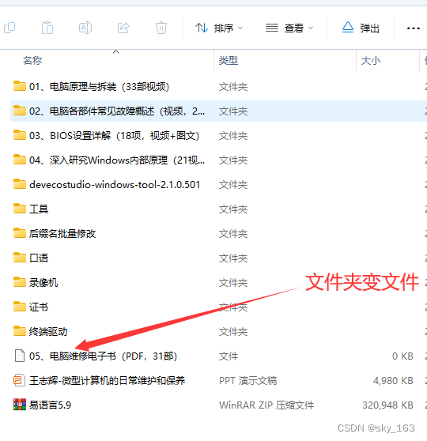
Task: Click folder icon of devecostudio-windows-tool-2.1.0.501
Action: tap(20, 184)
